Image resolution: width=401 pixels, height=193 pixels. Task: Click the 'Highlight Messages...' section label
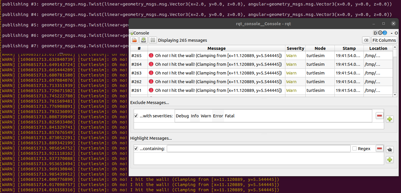(151, 138)
